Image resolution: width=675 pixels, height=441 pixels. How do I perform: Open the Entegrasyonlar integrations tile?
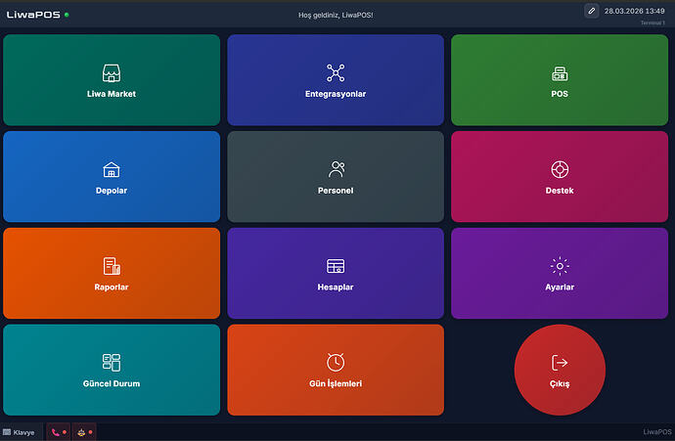click(x=336, y=80)
